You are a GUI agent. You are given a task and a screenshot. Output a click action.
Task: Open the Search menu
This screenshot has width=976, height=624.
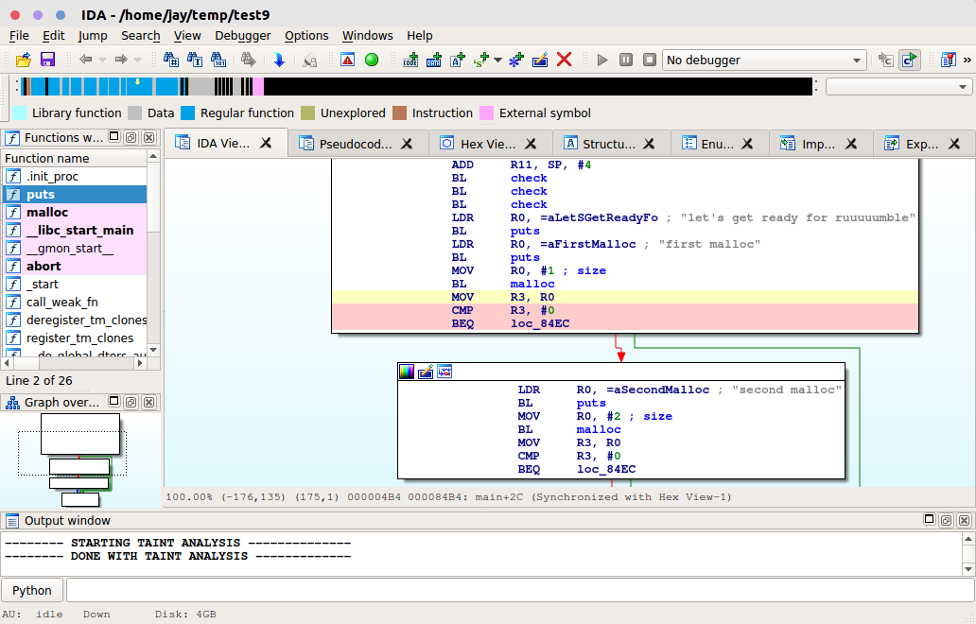click(x=141, y=36)
